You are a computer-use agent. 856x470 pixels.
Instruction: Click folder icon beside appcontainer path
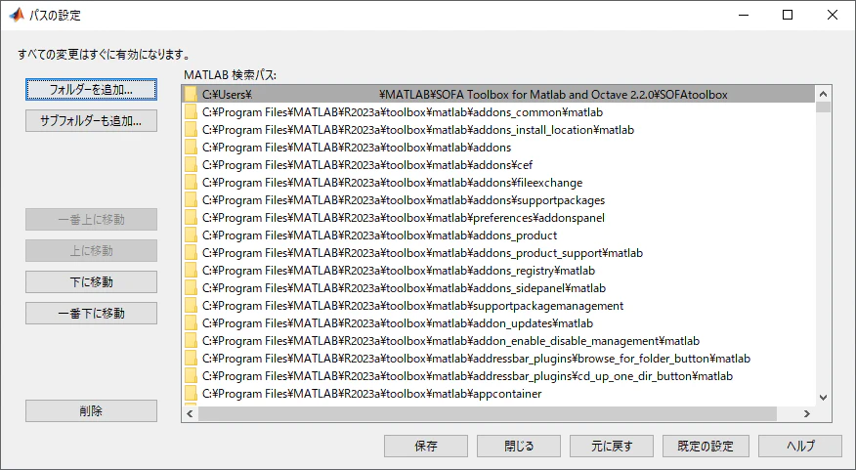point(191,394)
